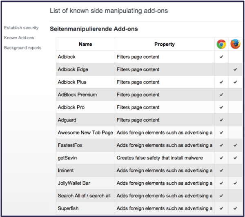This screenshot has width=245, height=217.
Task: Click the Adblock row's Filters page content cell
Action: tap(165, 57)
